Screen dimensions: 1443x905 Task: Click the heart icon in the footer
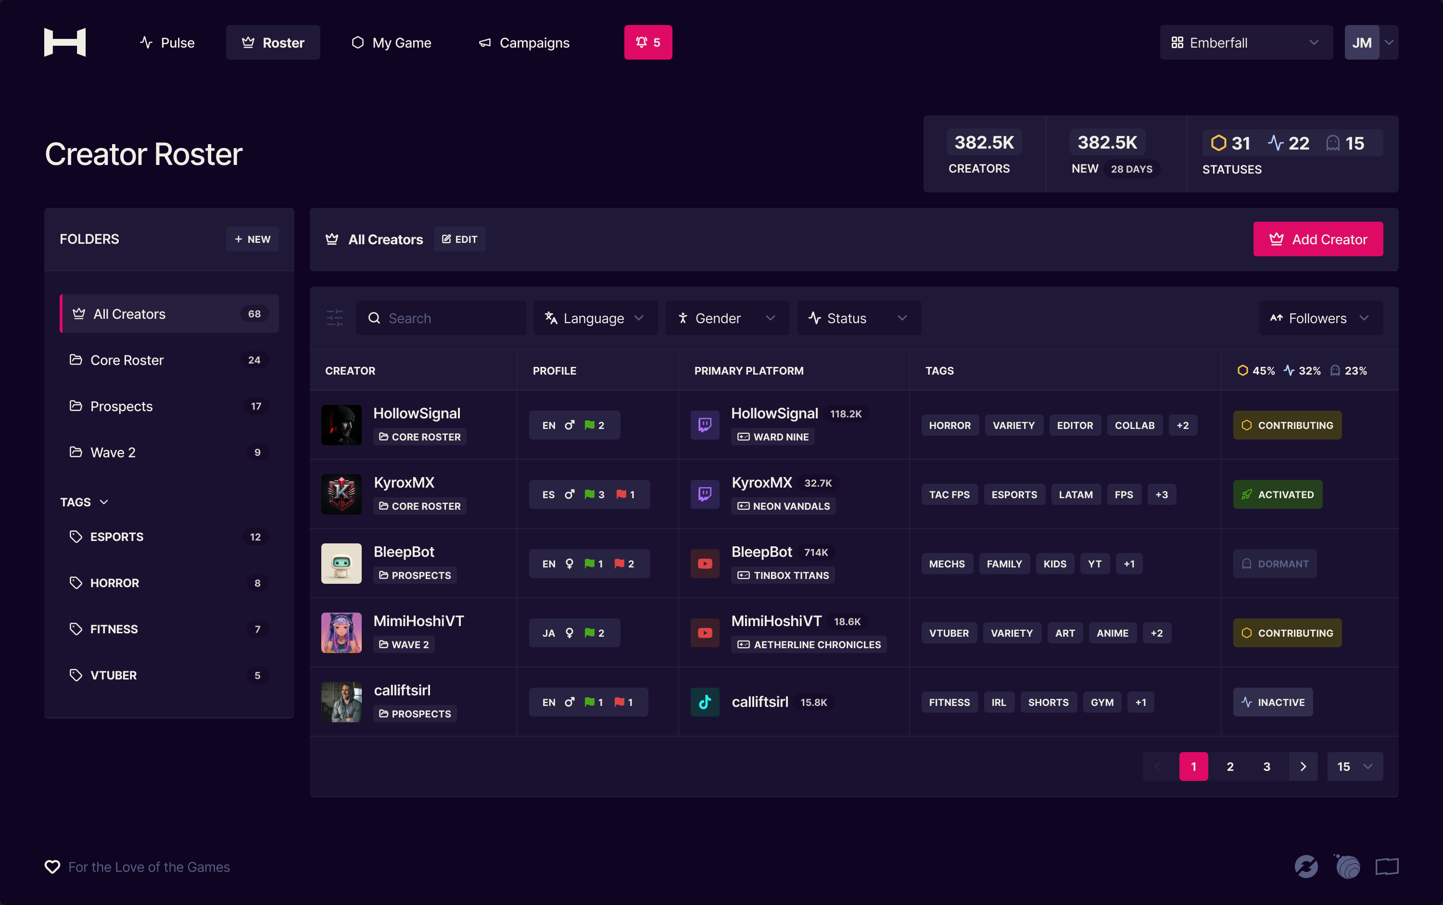point(53,867)
